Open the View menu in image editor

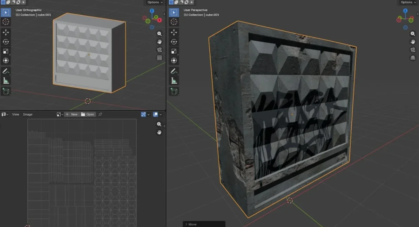coord(16,115)
